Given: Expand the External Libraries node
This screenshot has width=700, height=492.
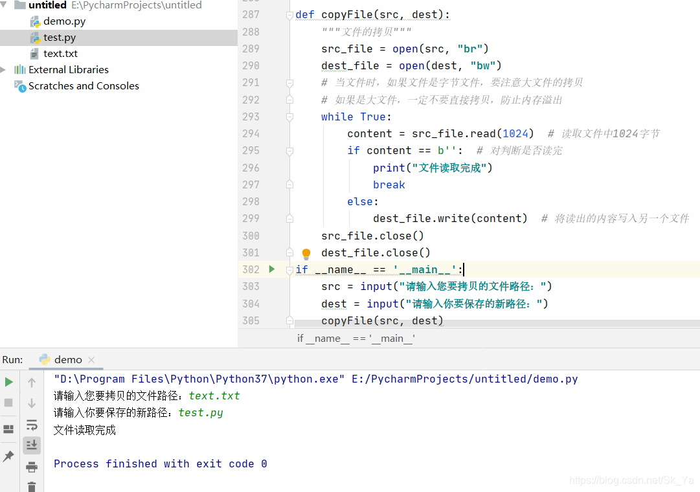Looking at the screenshot, I should pyautogui.click(x=3, y=70).
